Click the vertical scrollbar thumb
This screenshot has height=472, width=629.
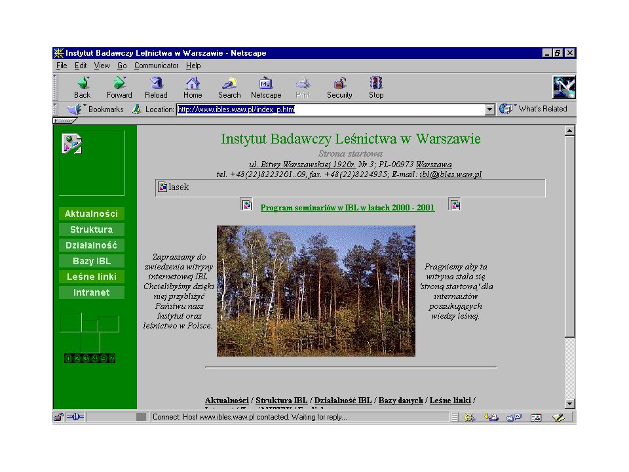click(x=570, y=237)
